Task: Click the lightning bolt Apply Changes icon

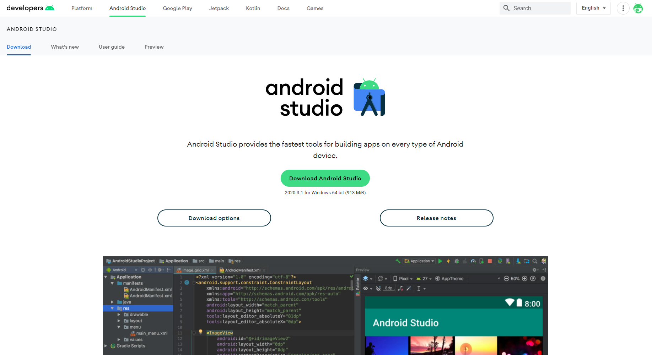Action: (448, 261)
